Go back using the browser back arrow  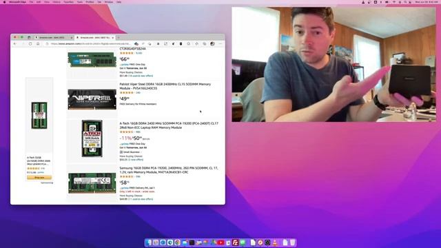(15, 44)
